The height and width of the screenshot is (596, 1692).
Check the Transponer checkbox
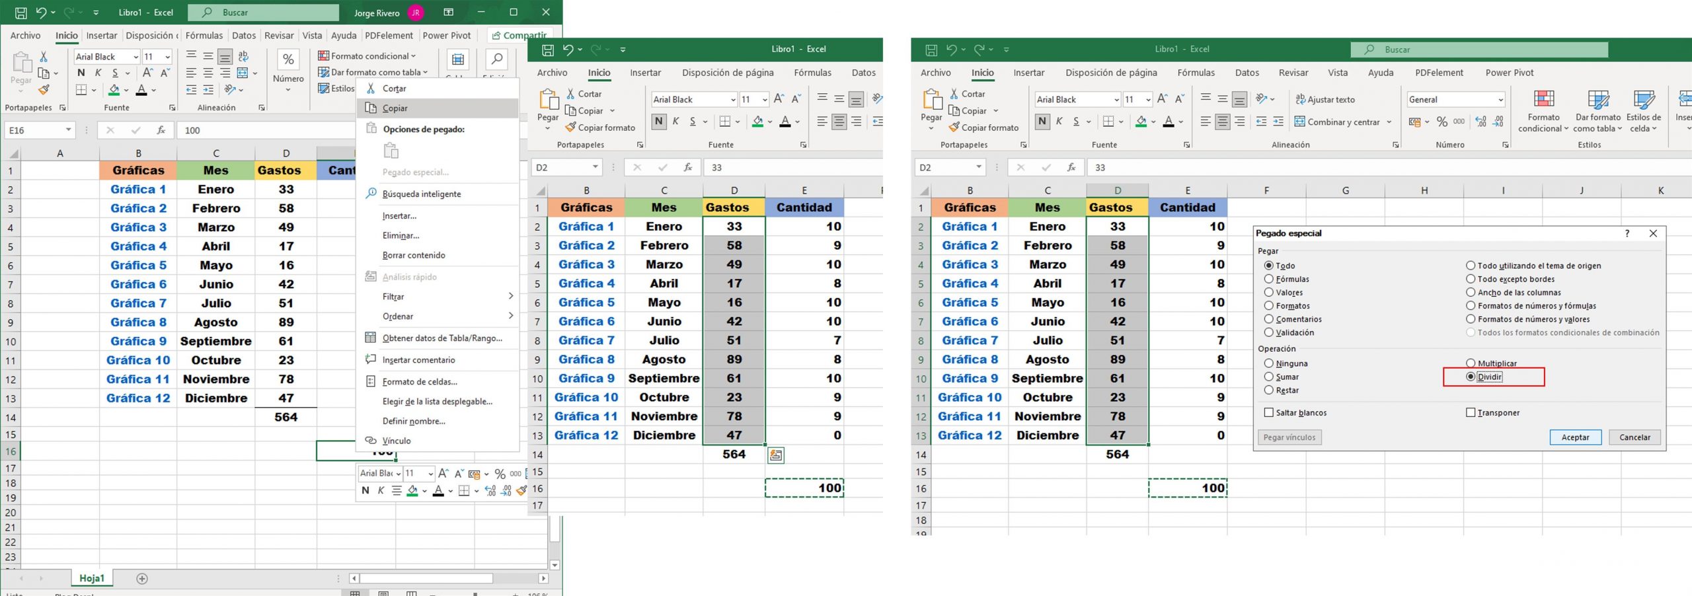coord(1472,412)
